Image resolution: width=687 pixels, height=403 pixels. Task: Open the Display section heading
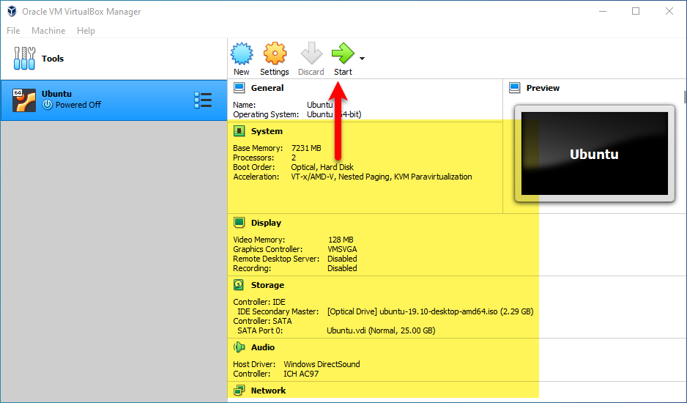[266, 223]
